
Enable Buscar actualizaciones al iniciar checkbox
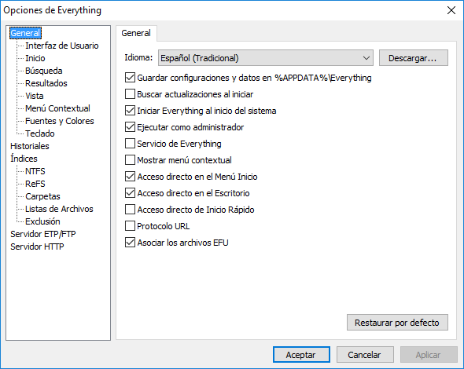click(x=130, y=94)
